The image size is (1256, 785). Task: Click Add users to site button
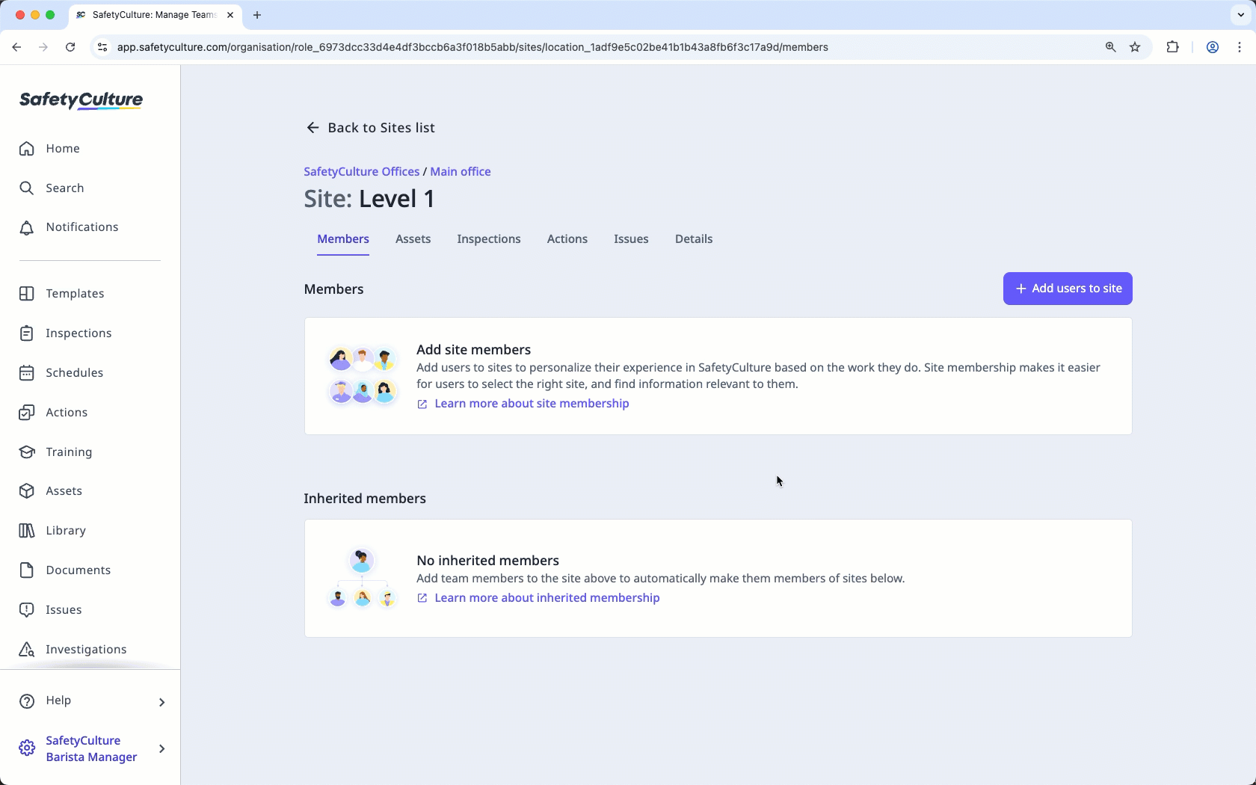tap(1068, 289)
